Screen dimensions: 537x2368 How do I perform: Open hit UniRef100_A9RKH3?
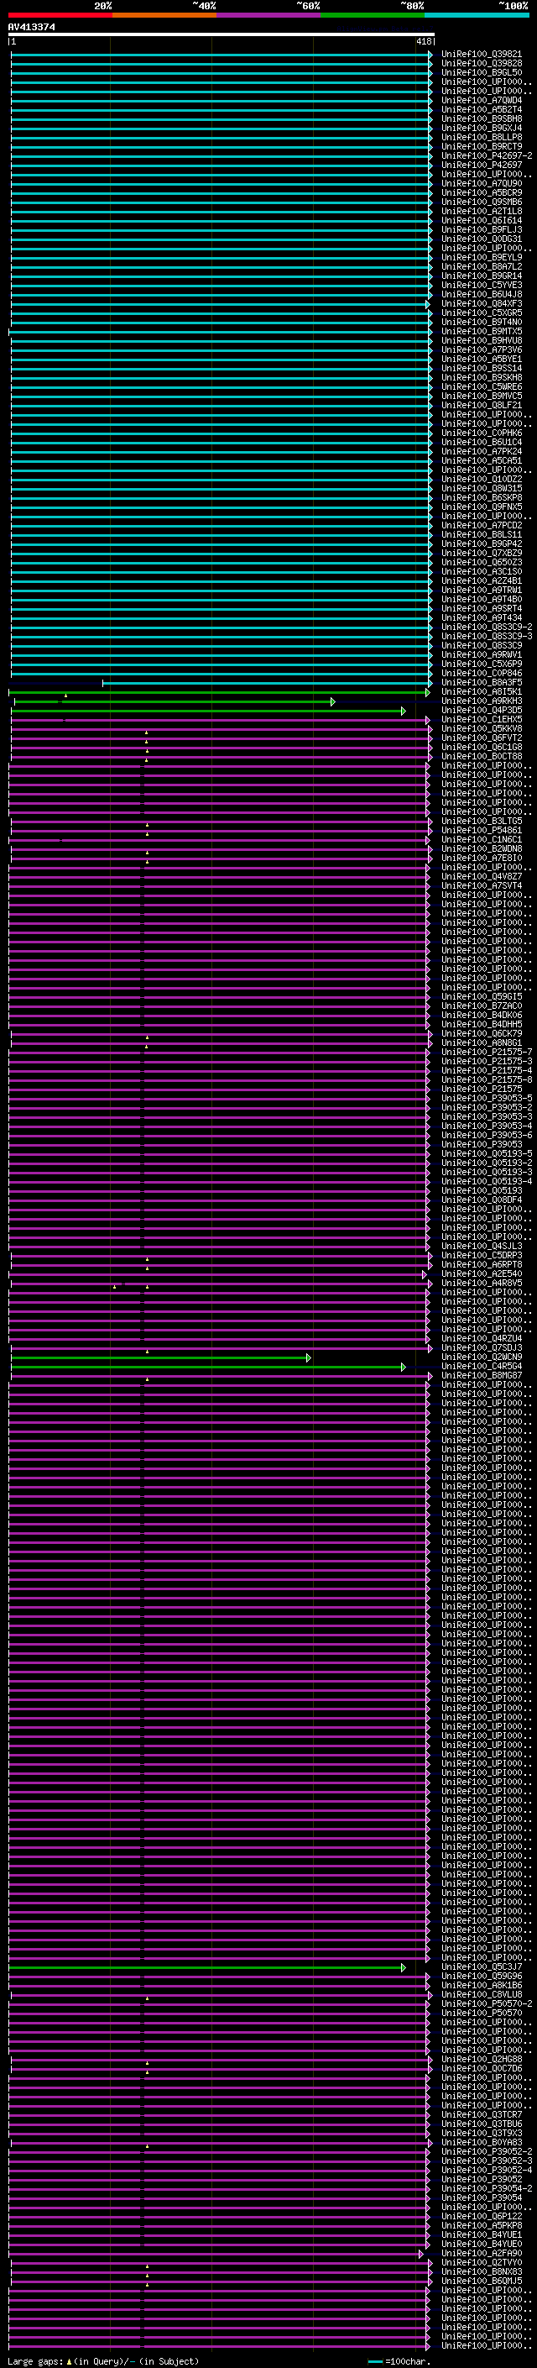point(482,701)
